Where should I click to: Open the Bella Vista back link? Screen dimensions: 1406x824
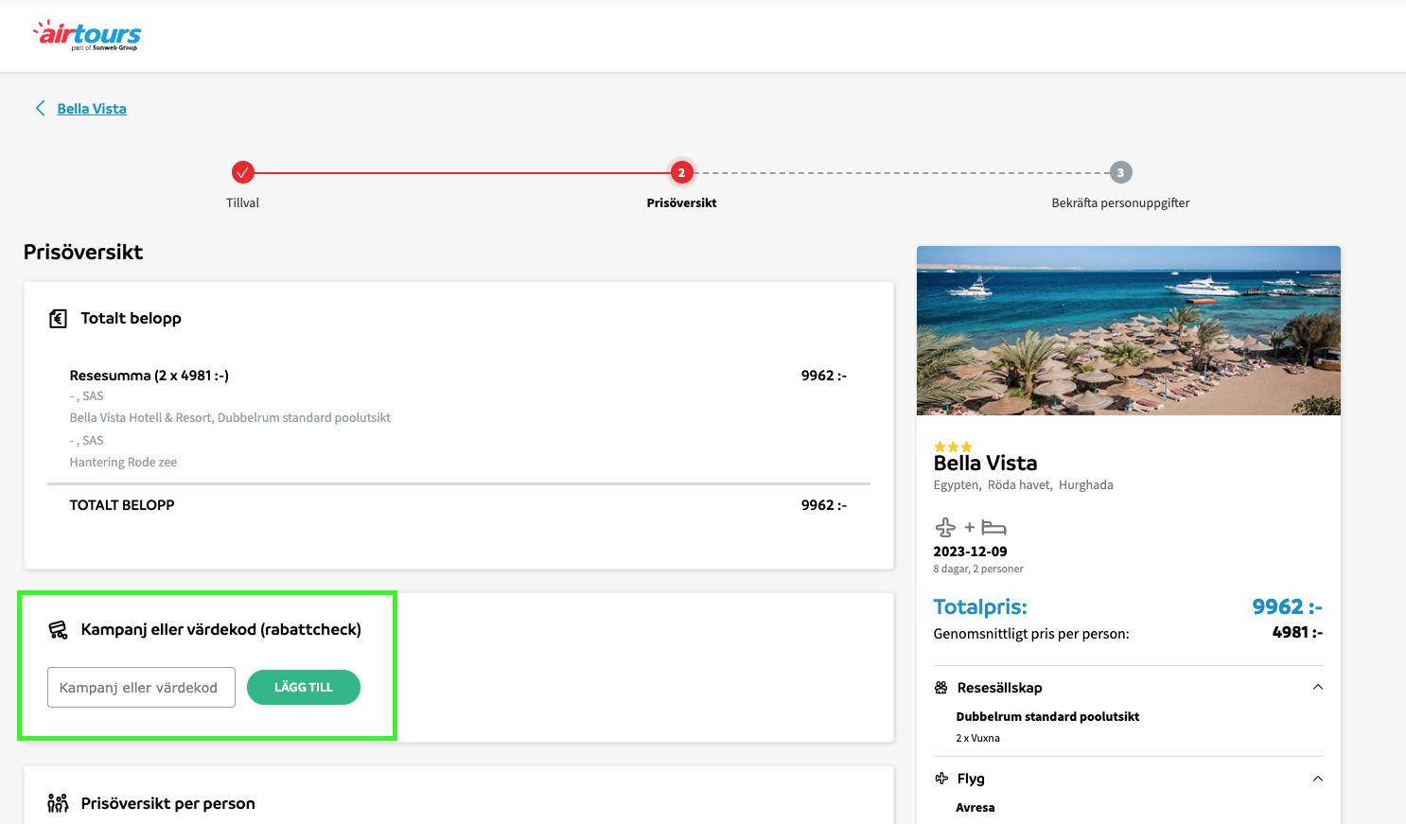92,109
